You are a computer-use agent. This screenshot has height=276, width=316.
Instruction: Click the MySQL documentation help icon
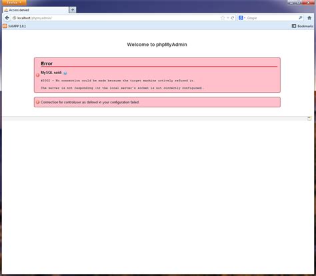tap(65, 73)
